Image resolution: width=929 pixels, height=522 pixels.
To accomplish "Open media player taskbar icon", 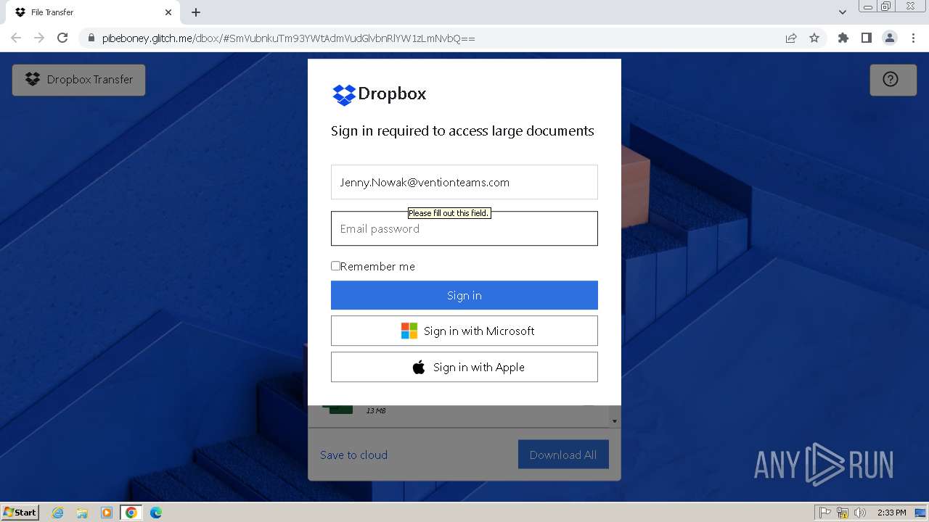I will (x=107, y=513).
